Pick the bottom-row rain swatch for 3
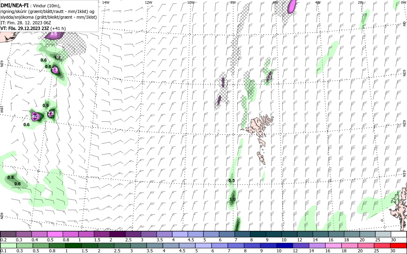This screenshot has width=407, height=254. tap(138, 245)
